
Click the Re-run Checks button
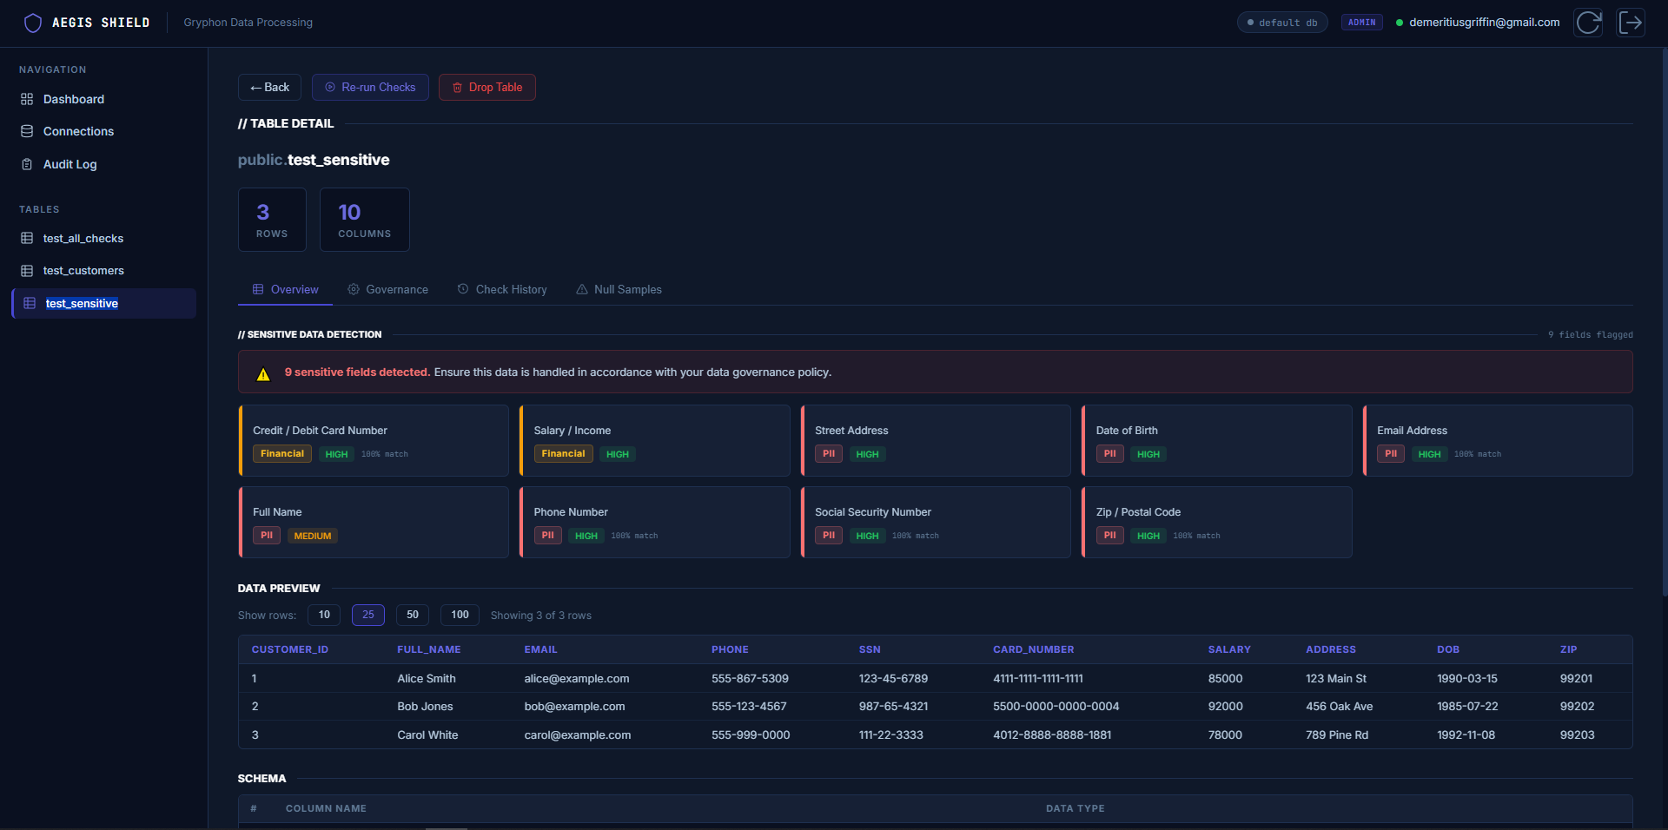pyautogui.click(x=370, y=87)
